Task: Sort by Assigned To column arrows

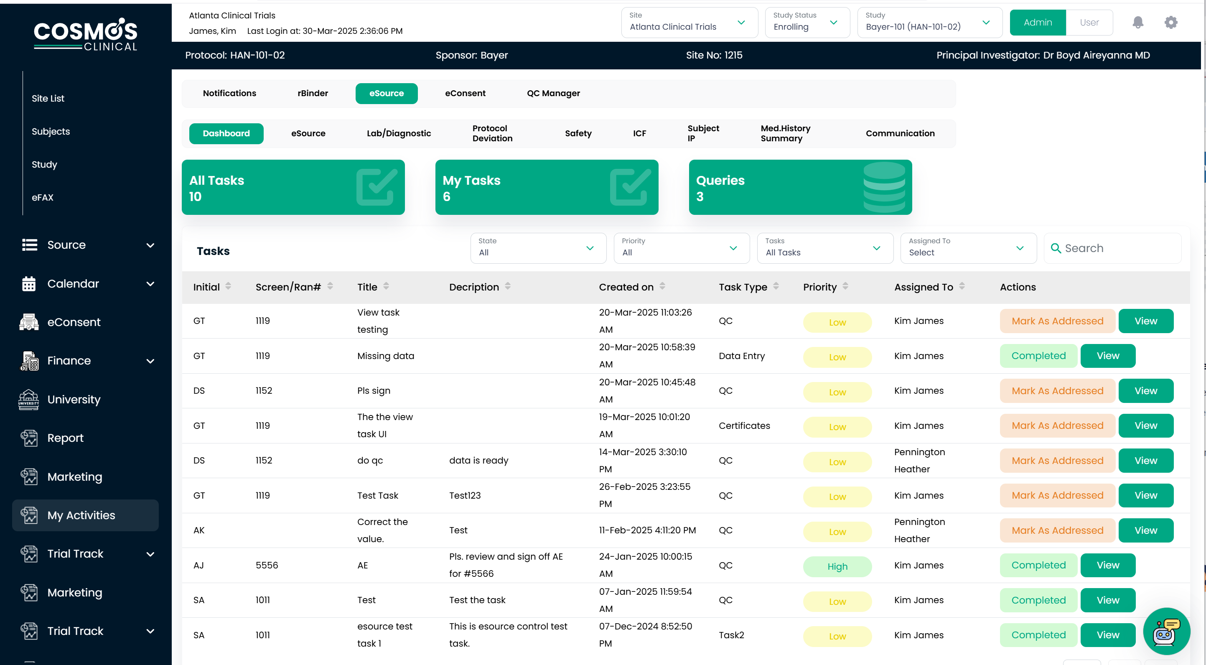Action: (962, 286)
